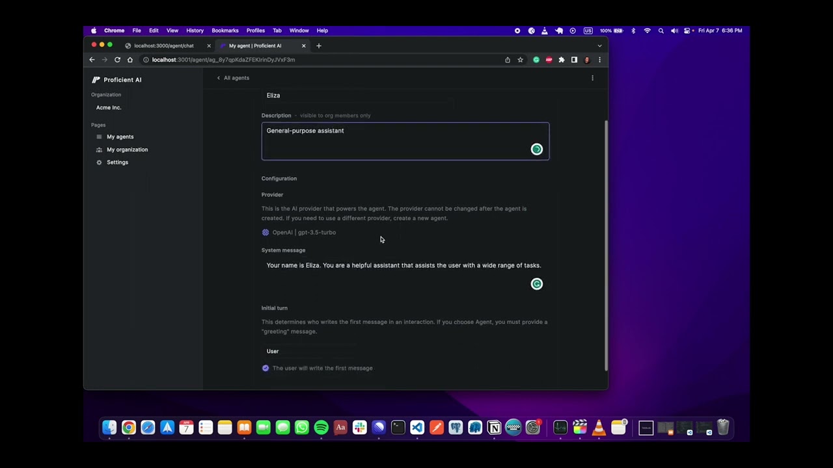Screen dimensions: 833x468
Task: Open the Window menu
Action: (x=299, y=31)
